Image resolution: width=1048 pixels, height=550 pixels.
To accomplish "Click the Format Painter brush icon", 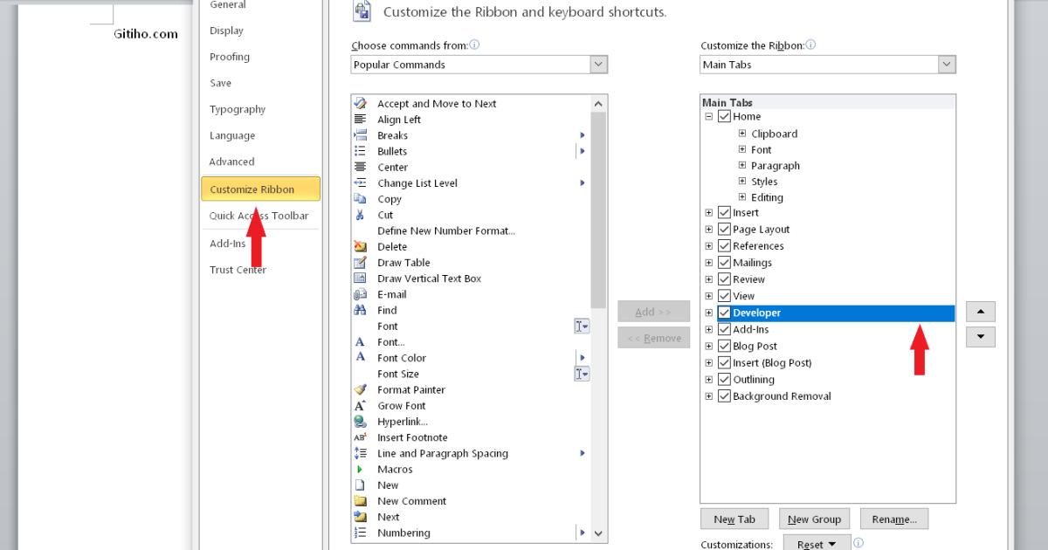I will pyautogui.click(x=360, y=390).
